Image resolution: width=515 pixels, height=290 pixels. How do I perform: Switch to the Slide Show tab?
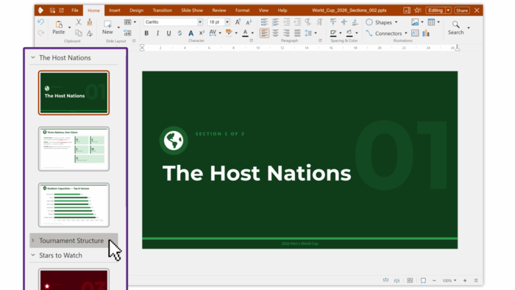click(192, 10)
